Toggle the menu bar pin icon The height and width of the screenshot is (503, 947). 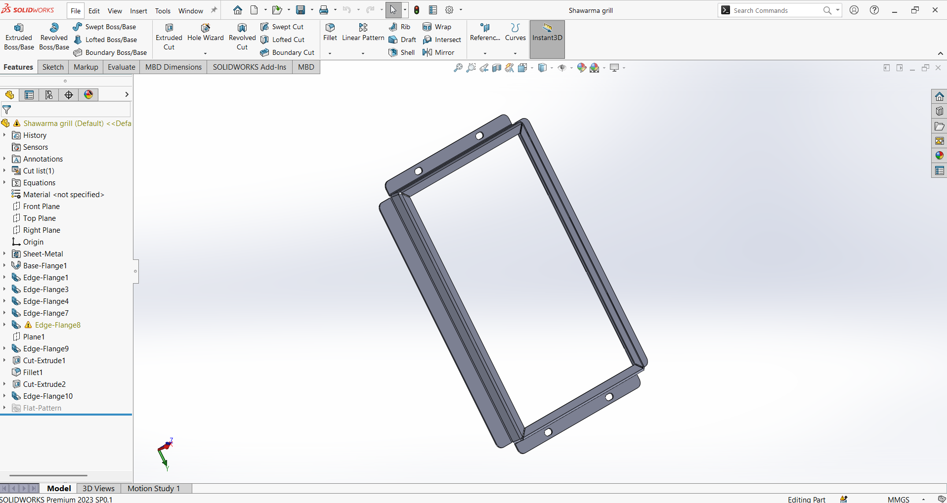tap(214, 10)
